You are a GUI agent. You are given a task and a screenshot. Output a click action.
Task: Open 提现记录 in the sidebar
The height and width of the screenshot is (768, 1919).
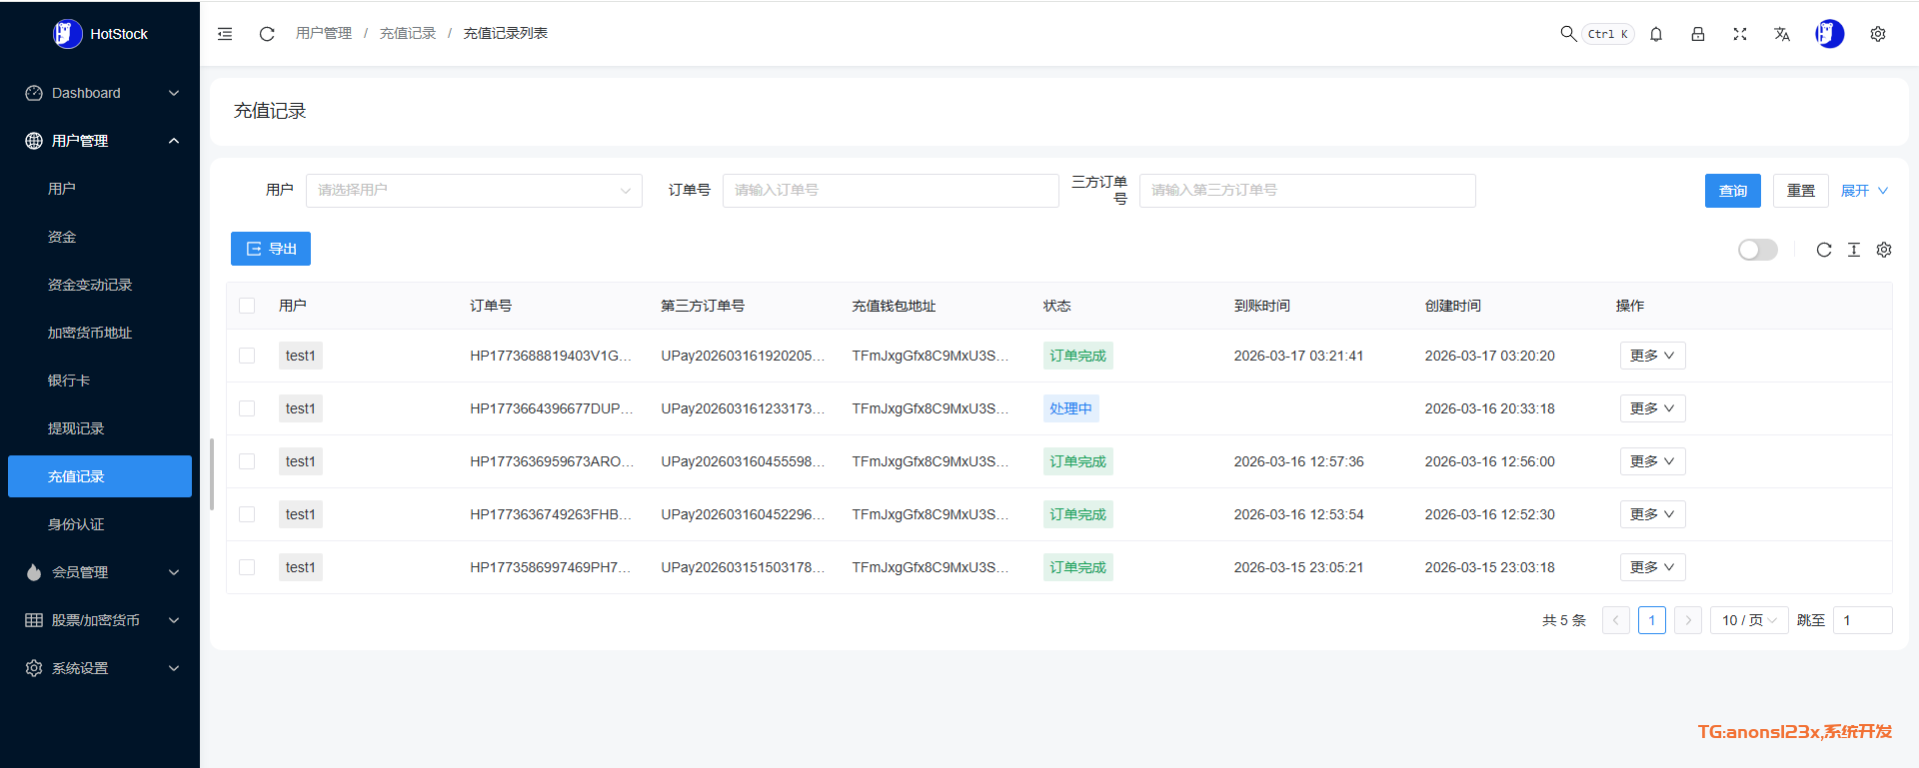coord(76,428)
